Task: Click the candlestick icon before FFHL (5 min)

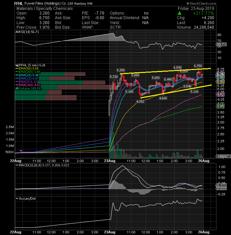Action: 17,65
